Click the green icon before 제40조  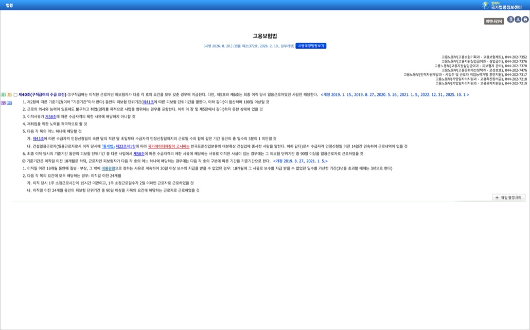[x=4, y=95]
